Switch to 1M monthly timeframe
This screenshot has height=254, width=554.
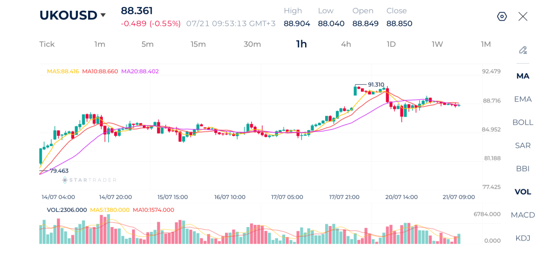[486, 44]
